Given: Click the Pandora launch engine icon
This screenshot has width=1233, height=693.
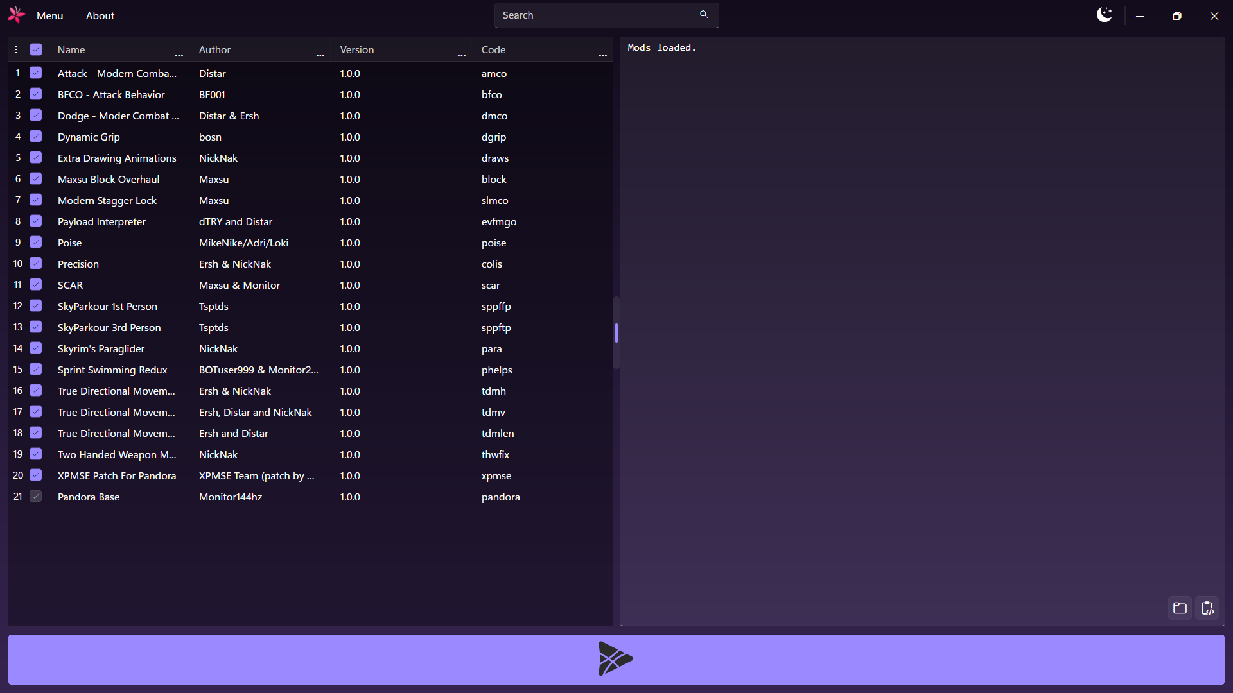Looking at the screenshot, I should (x=615, y=659).
